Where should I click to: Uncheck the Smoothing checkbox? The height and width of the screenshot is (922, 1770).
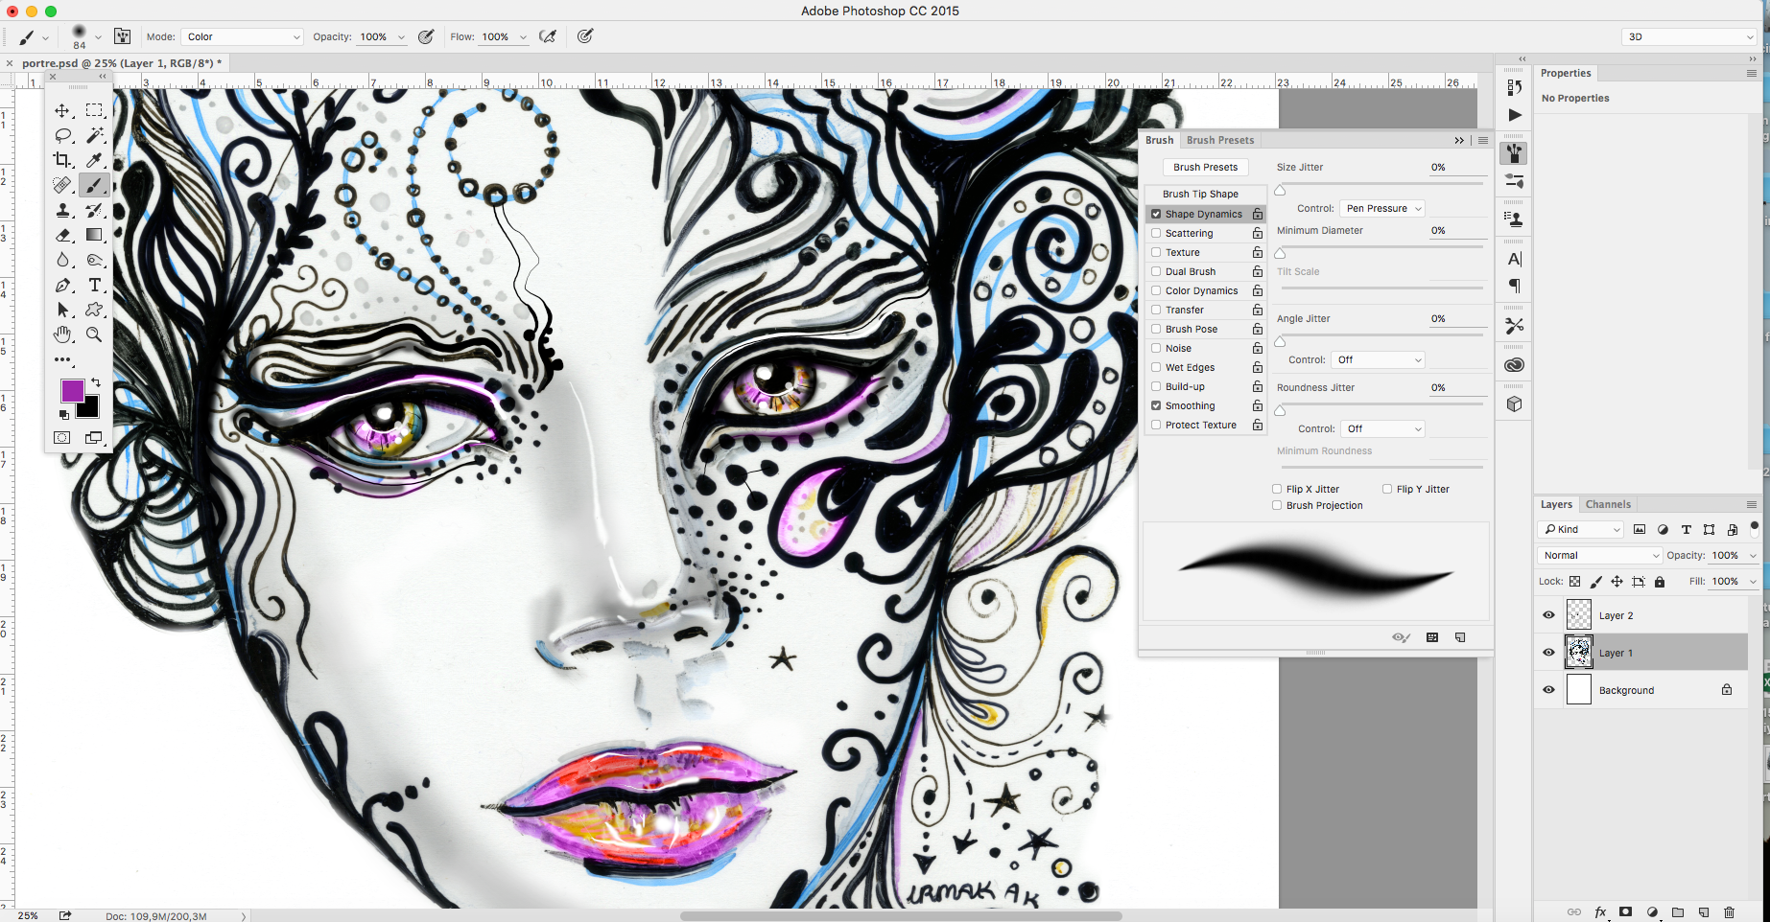point(1156,405)
